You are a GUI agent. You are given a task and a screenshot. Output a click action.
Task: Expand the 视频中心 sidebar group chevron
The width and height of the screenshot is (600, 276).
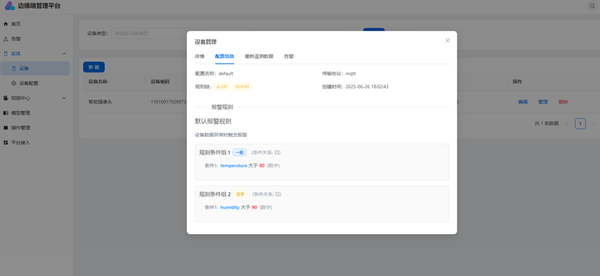[64, 98]
